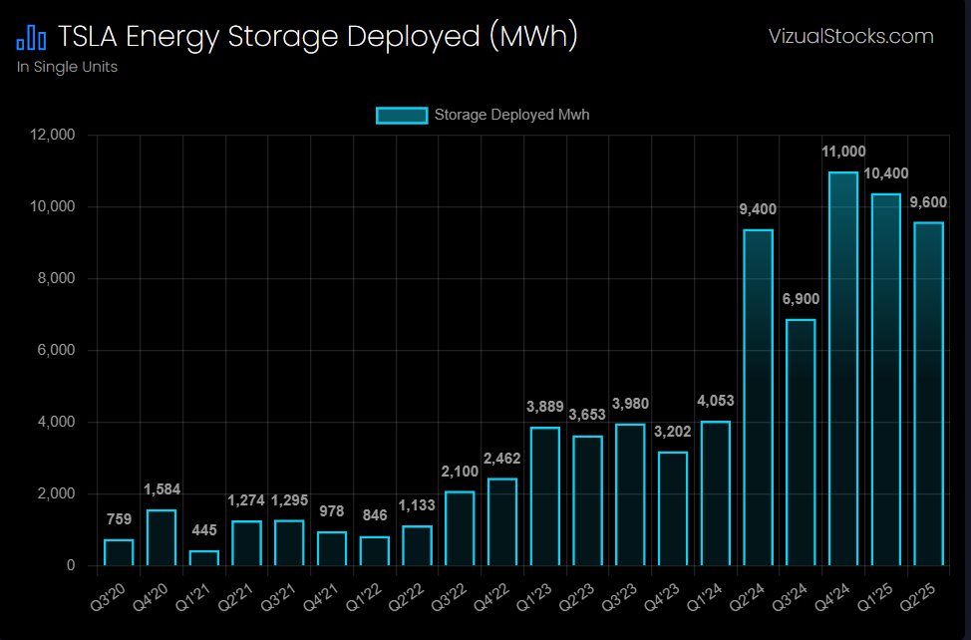Click the Q4'24 x-axis label
The height and width of the screenshot is (640, 971).
tap(832, 597)
